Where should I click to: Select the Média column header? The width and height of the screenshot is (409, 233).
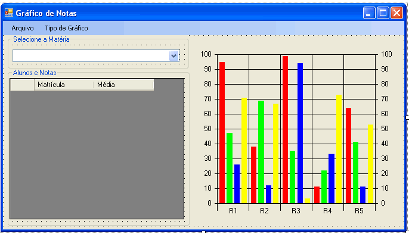pos(123,85)
